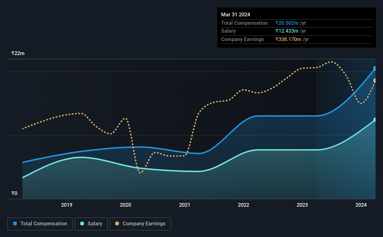Click the ₹22m y-axis label
Image resolution: width=383 pixels, height=237 pixels.
18,53
